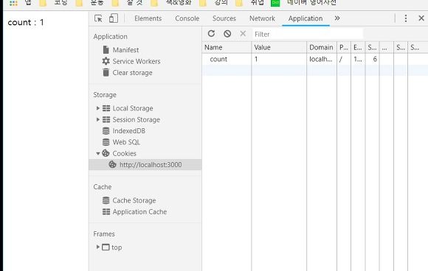The image size is (428, 271).
Task: Switch to the Console tab
Action: click(x=187, y=18)
